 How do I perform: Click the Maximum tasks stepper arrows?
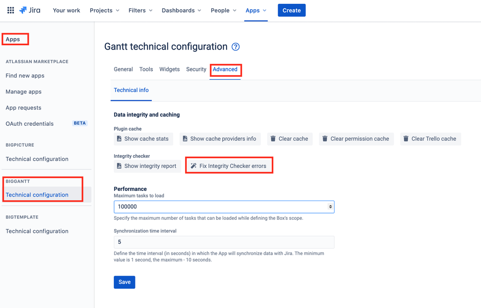click(330, 207)
